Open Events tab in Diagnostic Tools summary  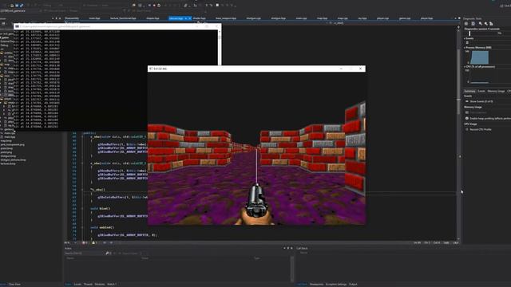click(x=481, y=91)
